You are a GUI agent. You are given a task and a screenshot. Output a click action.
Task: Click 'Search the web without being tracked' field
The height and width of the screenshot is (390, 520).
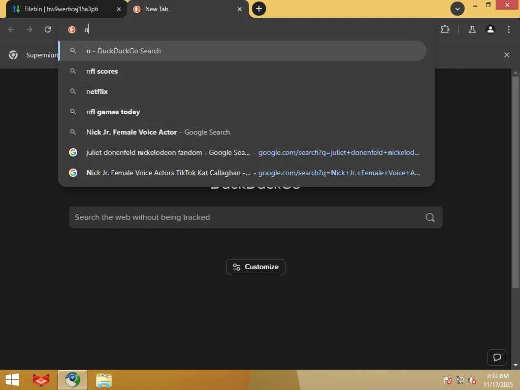coord(255,217)
